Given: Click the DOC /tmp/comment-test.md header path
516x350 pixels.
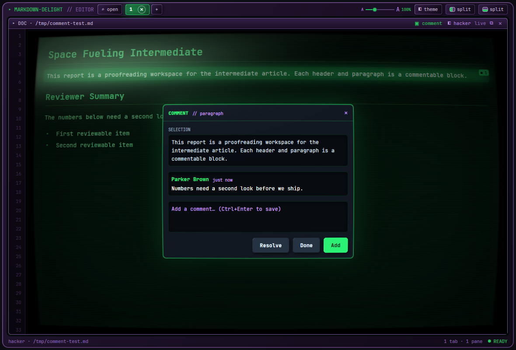Looking at the screenshot, I should click(52, 23).
